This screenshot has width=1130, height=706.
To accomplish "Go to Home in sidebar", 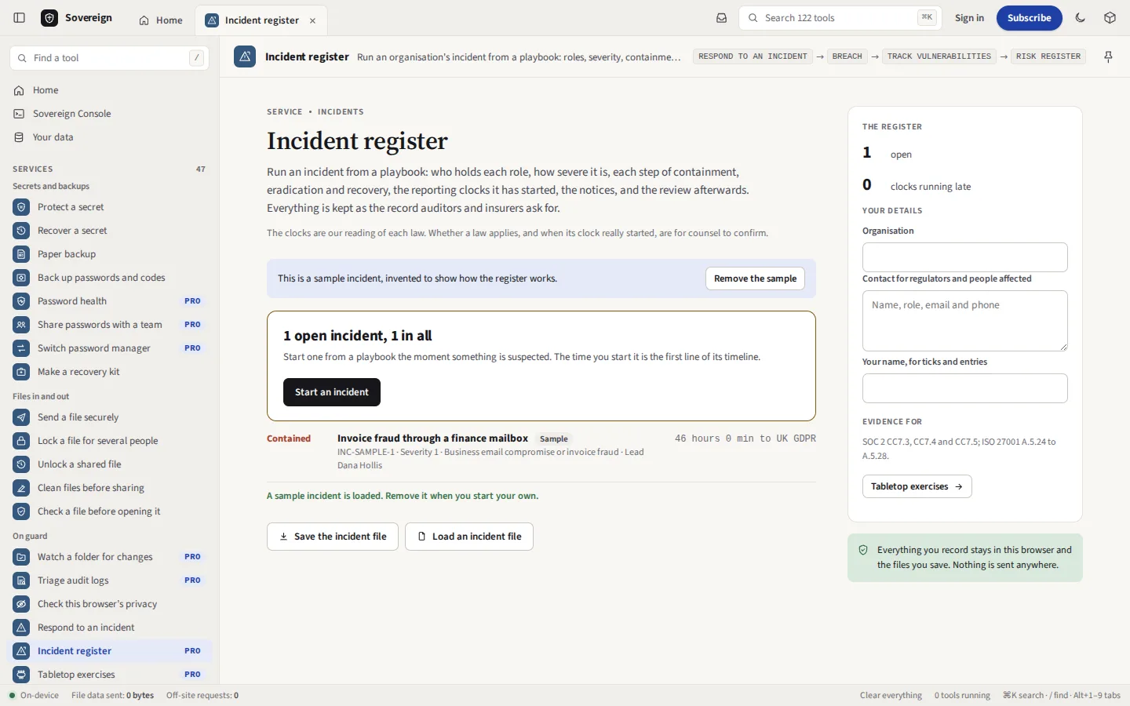I will coord(109,90).
